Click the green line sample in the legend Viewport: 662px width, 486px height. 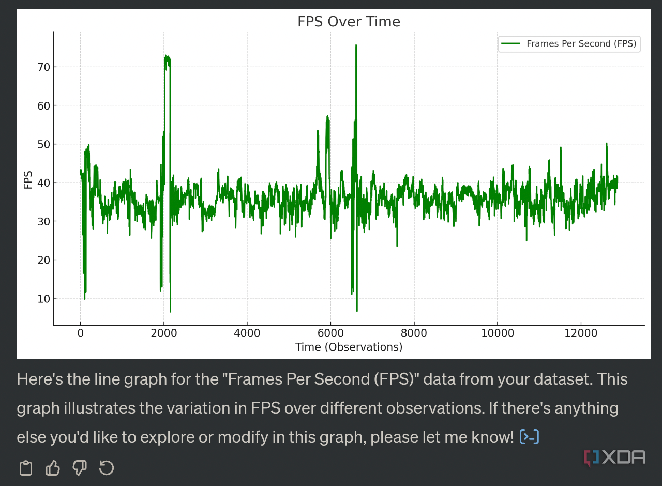511,44
